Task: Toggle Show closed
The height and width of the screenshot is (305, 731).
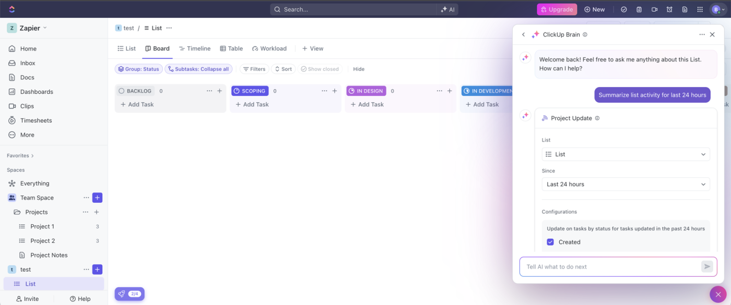Action: (x=320, y=69)
